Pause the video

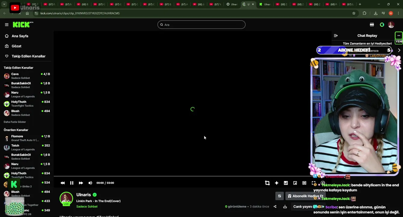[72, 183]
